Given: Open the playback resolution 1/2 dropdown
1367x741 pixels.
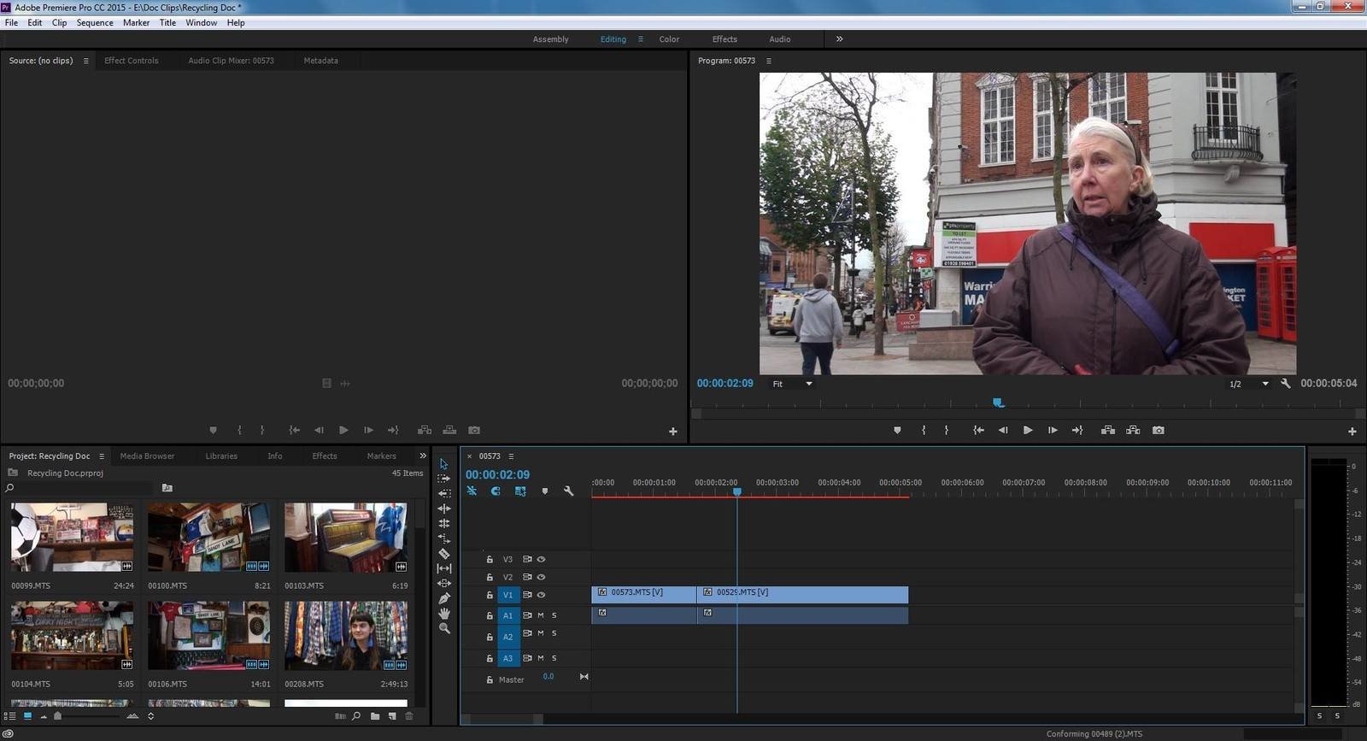Looking at the screenshot, I should 1248,384.
